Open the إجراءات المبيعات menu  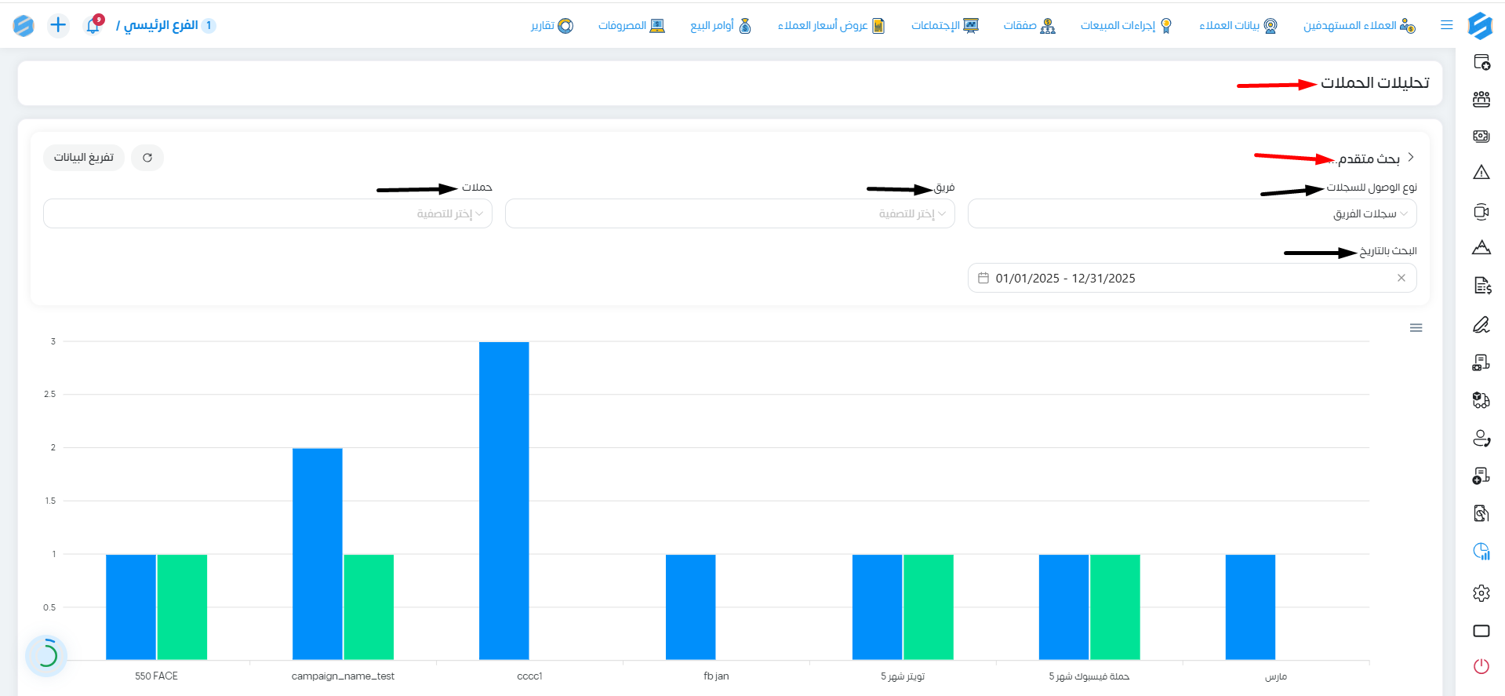tap(1126, 25)
